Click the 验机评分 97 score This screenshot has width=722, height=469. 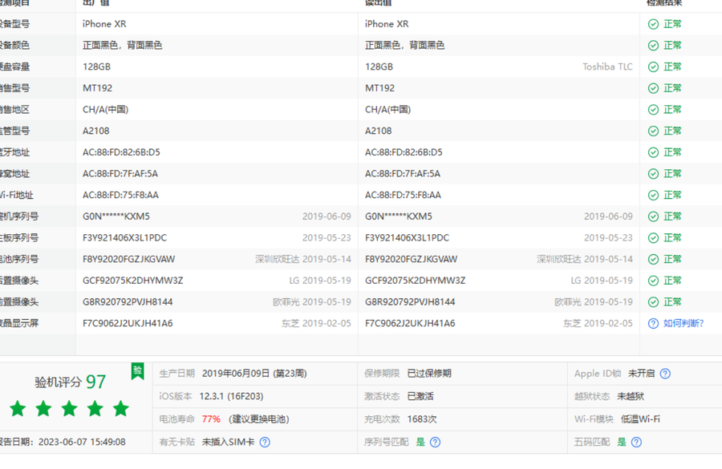(x=70, y=382)
